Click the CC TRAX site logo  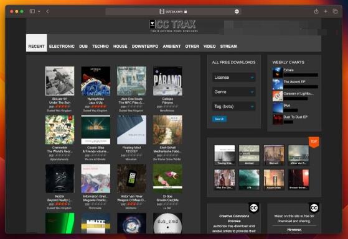[174, 26]
